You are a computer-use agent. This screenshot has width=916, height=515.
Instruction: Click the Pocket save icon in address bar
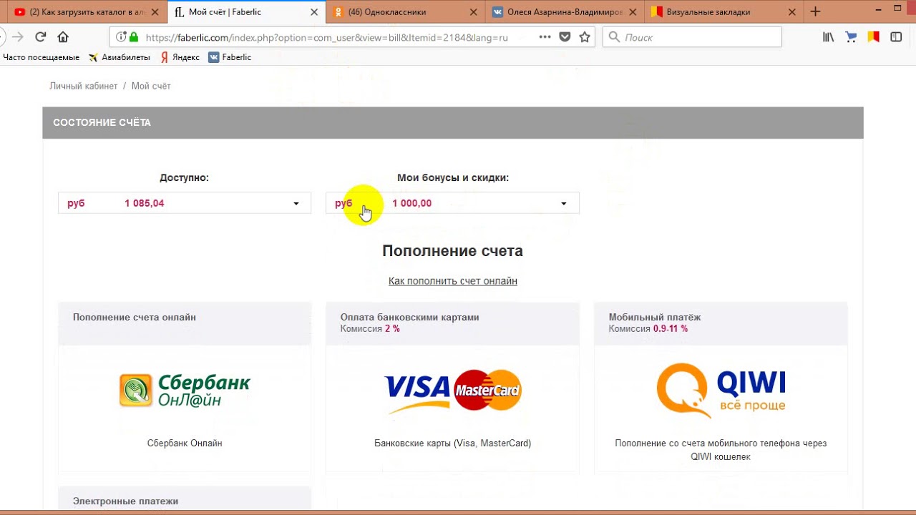(565, 37)
